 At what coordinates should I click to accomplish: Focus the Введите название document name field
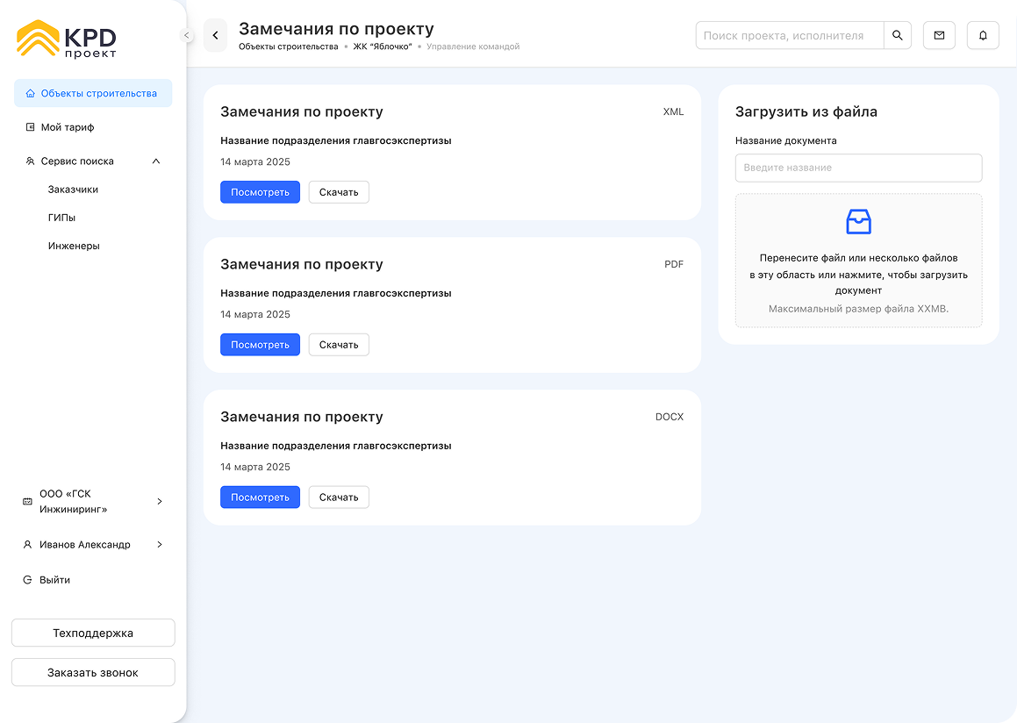858,168
